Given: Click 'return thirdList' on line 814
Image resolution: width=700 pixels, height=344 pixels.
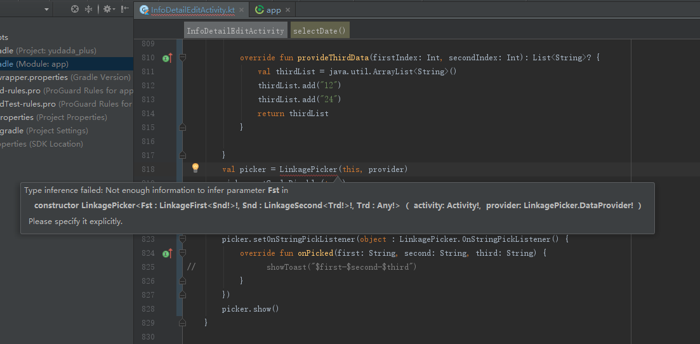Looking at the screenshot, I should [x=293, y=114].
